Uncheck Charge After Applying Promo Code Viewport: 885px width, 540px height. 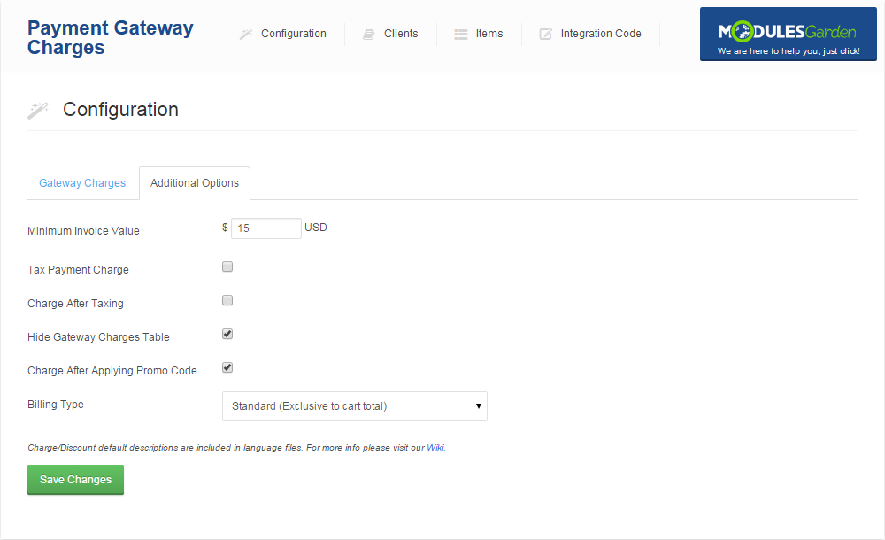coord(227,367)
